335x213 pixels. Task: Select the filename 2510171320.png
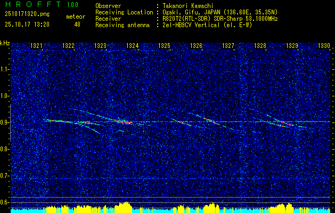27,14
